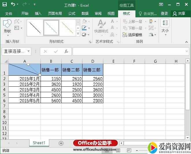Click the Rotate objects icon

coord(153,35)
